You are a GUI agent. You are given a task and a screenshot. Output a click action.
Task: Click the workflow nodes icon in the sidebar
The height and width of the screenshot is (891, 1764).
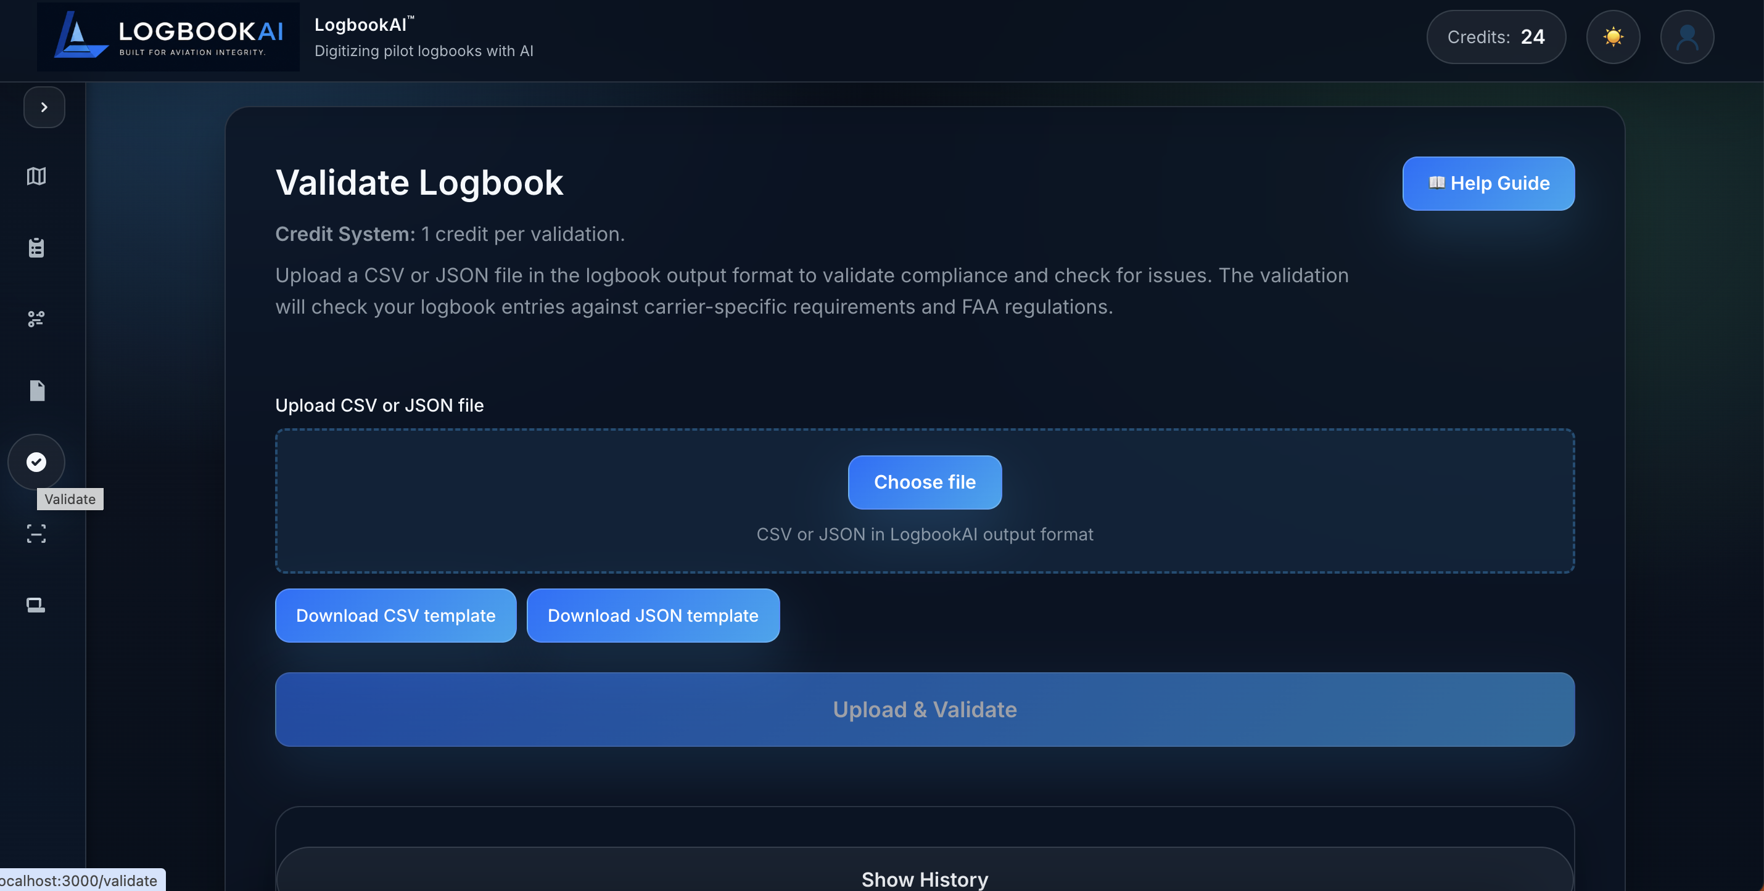(36, 319)
